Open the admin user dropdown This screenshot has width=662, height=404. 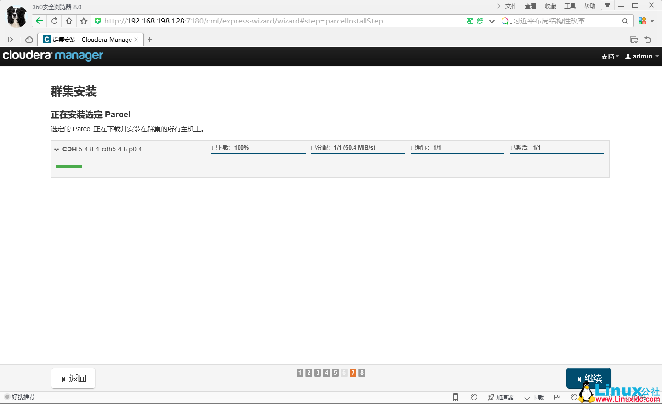click(x=641, y=56)
